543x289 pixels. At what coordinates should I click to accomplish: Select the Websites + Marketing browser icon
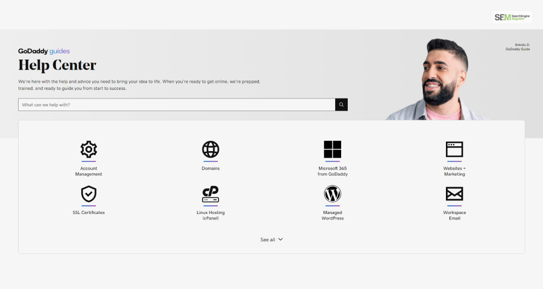454,149
